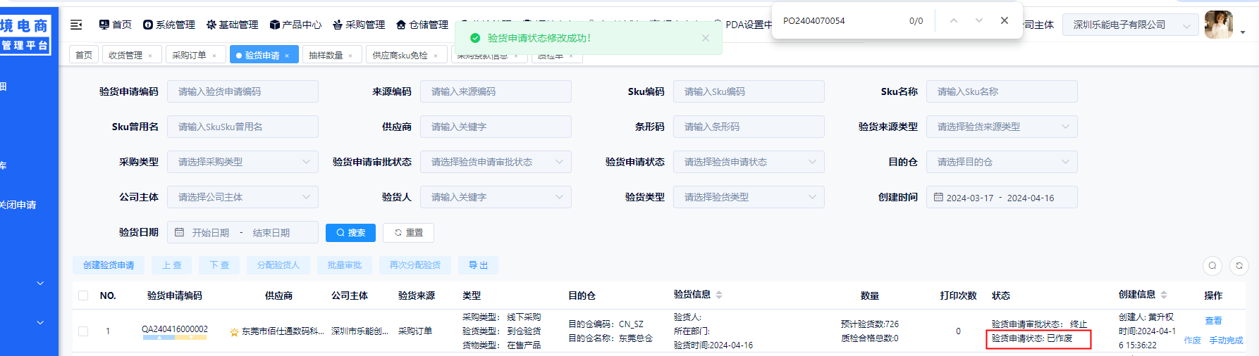The height and width of the screenshot is (356, 1259).
Task: Click the 查看 link in the row
Action: [1213, 321]
